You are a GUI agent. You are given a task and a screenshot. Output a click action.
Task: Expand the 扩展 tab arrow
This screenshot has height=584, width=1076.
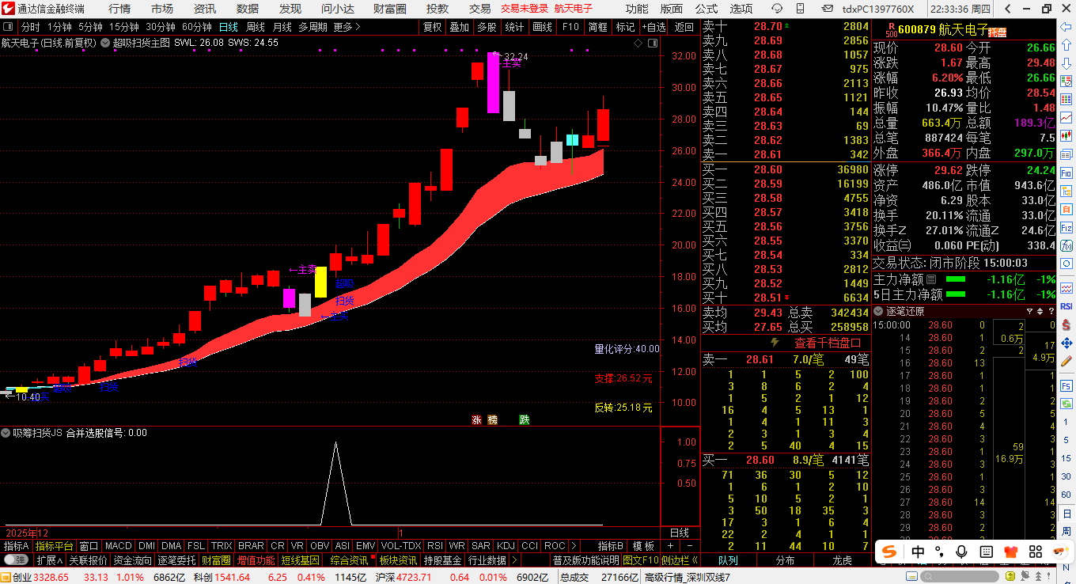(x=60, y=559)
